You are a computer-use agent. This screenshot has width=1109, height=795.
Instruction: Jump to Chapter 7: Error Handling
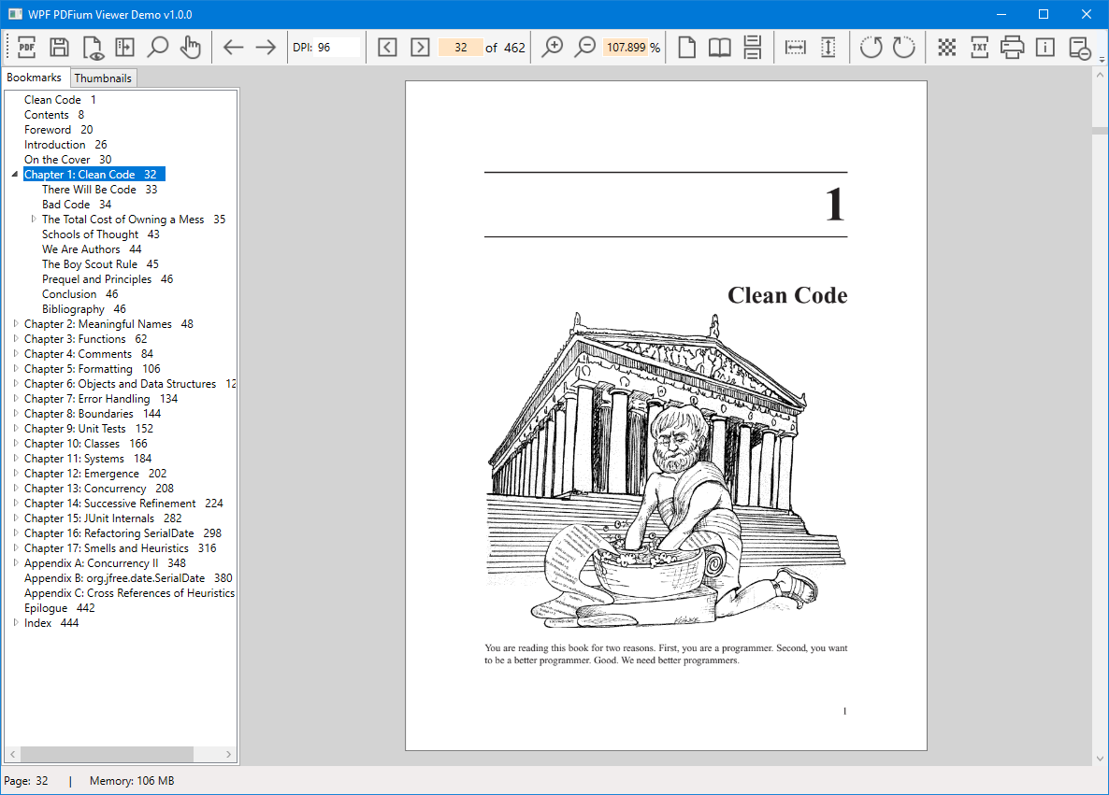[101, 399]
